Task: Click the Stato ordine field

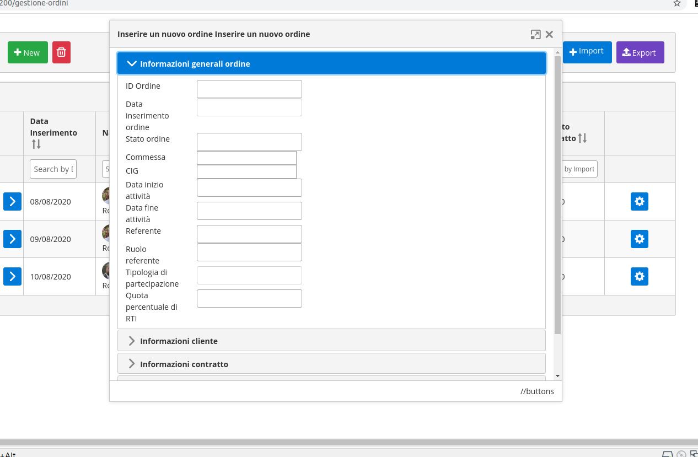Action: point(249,142)
